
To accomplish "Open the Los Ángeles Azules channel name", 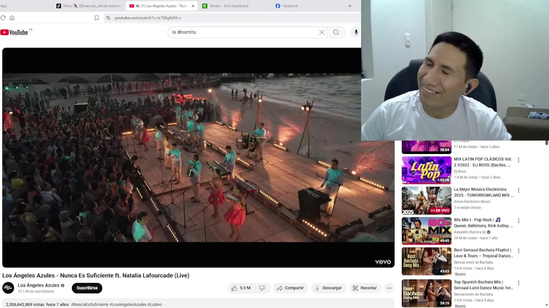I will 39,285.
